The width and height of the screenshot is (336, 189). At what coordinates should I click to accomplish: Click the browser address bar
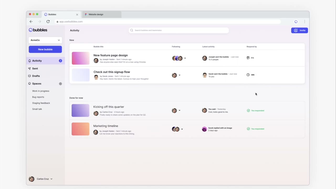(x=168, y=22)
